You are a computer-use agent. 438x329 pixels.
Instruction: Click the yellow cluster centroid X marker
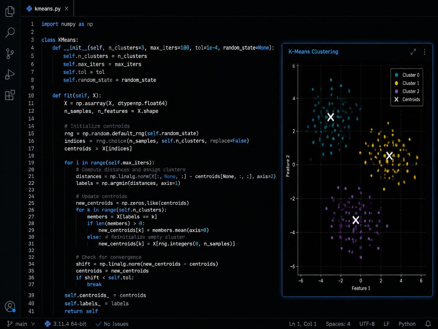(x=389, y=156)
